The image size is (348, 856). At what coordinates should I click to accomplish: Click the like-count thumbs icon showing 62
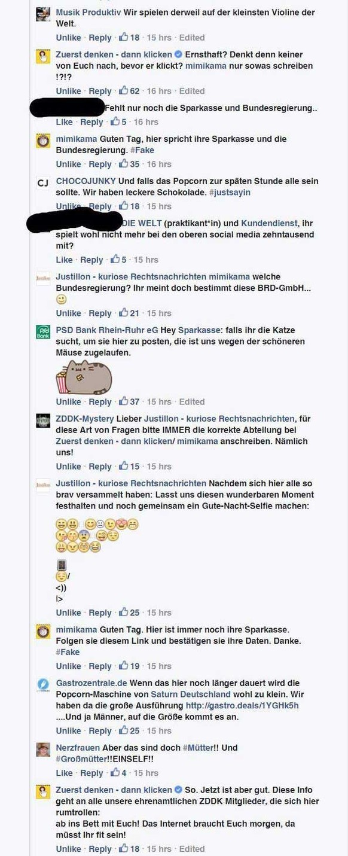pyautogui.click(x=124, y=91)
